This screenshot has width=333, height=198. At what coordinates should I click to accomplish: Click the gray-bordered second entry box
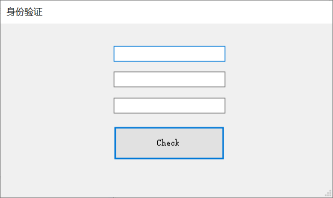click(169, 79)
